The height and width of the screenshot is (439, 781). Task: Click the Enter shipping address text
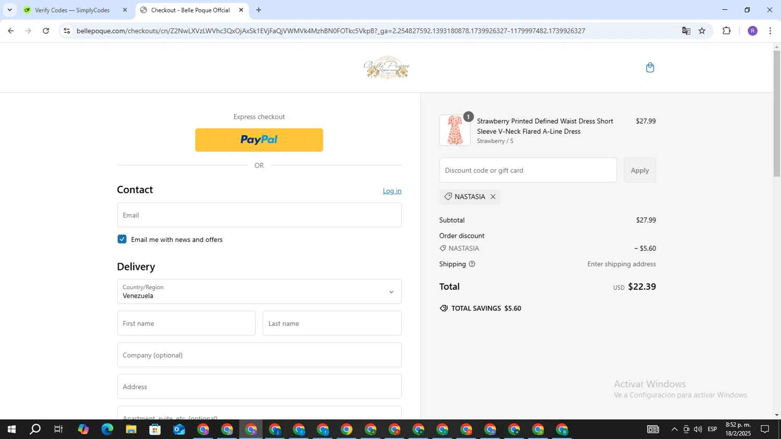point(622,264)
